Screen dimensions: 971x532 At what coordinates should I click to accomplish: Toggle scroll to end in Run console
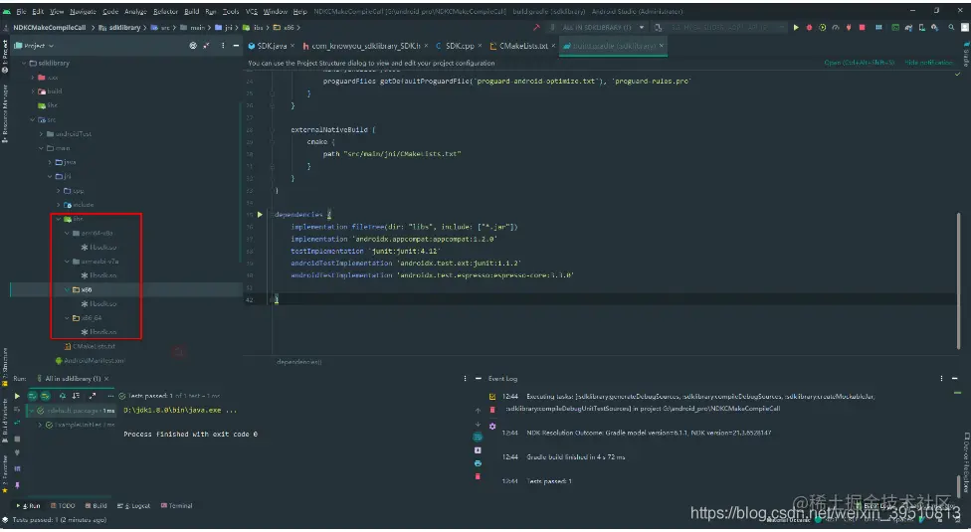pos(478,450)
